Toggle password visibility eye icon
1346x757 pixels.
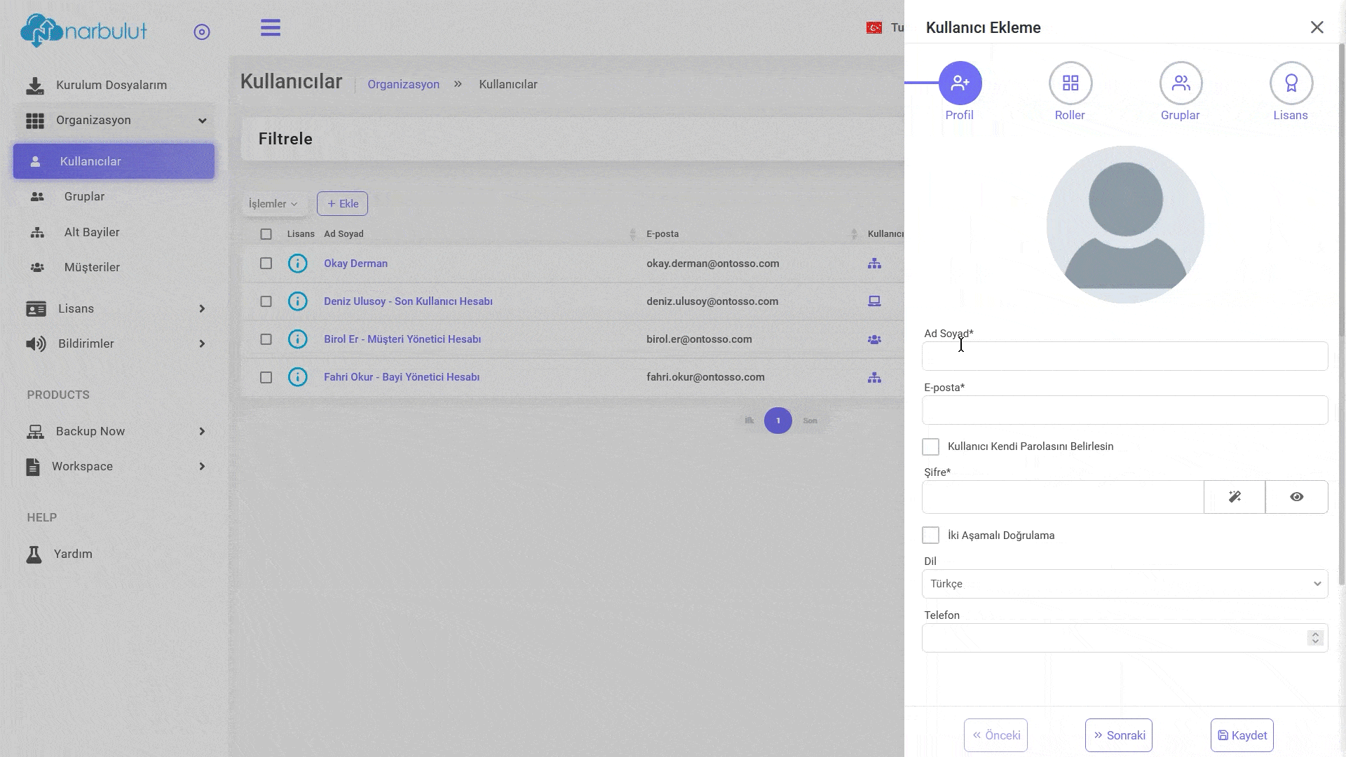click(x=1297, y=497)
